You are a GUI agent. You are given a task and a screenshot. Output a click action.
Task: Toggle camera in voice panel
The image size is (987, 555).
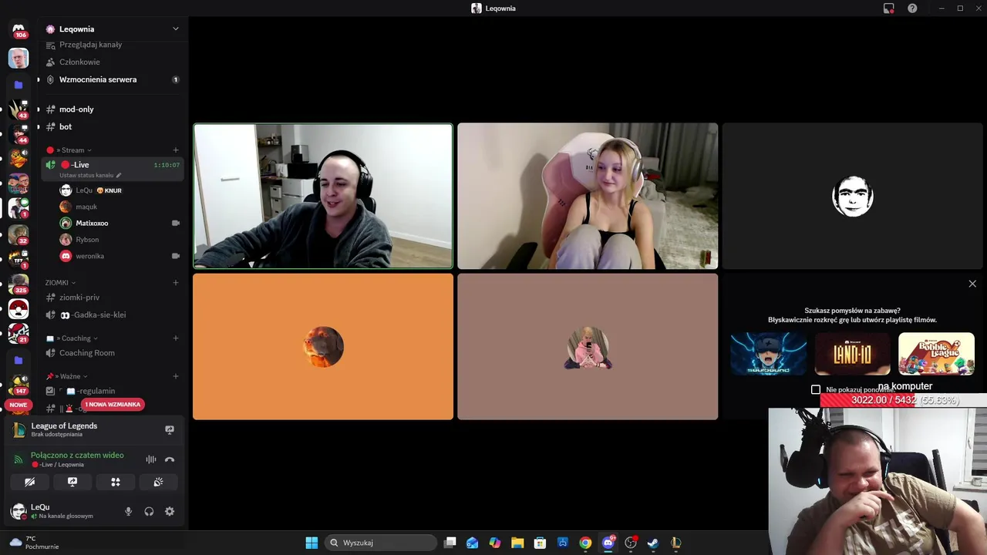[x=29, y=482]
